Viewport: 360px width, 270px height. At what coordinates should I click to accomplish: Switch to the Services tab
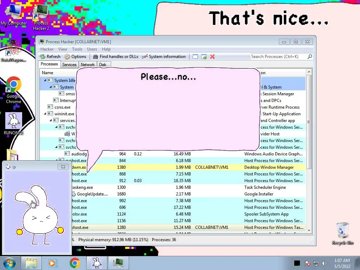(69, 65)
